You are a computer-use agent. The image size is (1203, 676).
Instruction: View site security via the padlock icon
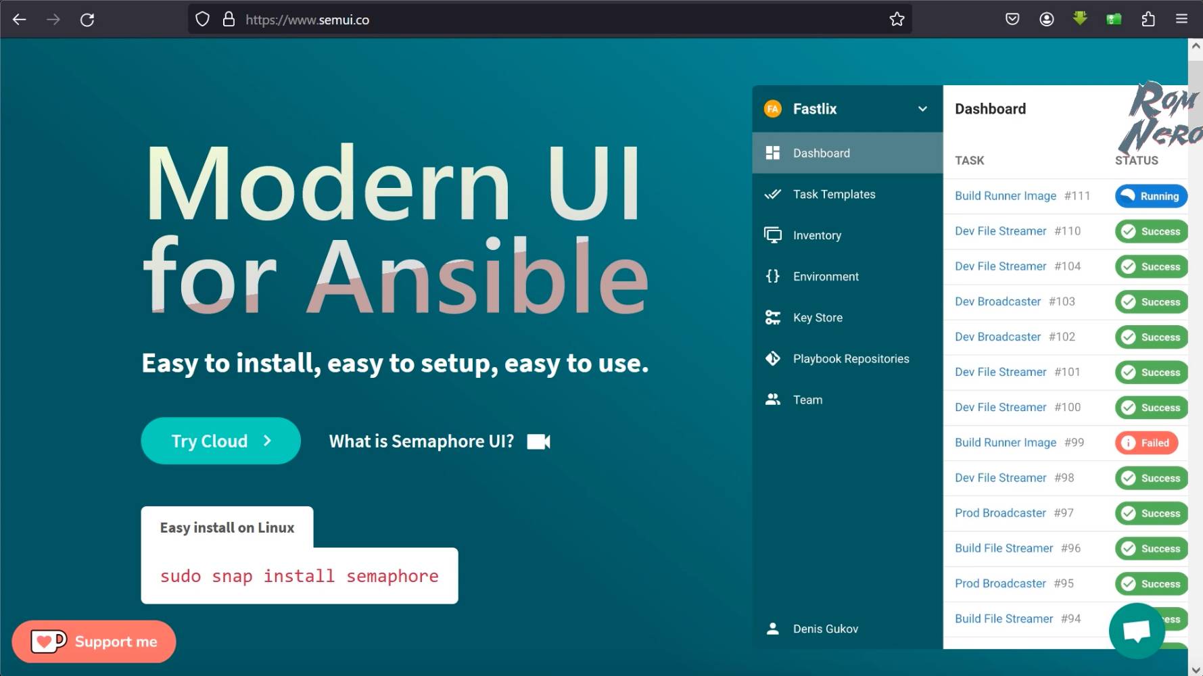(x=229, y=20)
